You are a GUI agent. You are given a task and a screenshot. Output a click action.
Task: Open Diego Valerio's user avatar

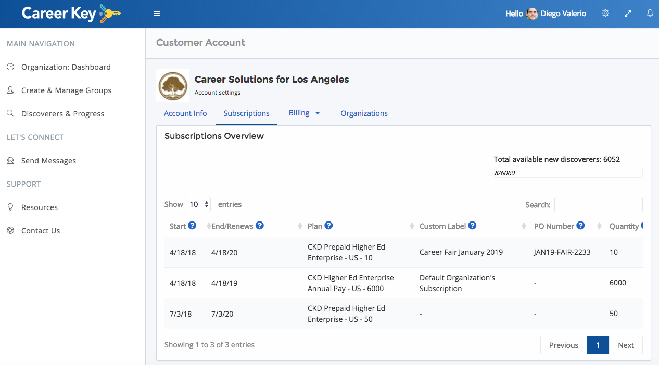point(532,14)
